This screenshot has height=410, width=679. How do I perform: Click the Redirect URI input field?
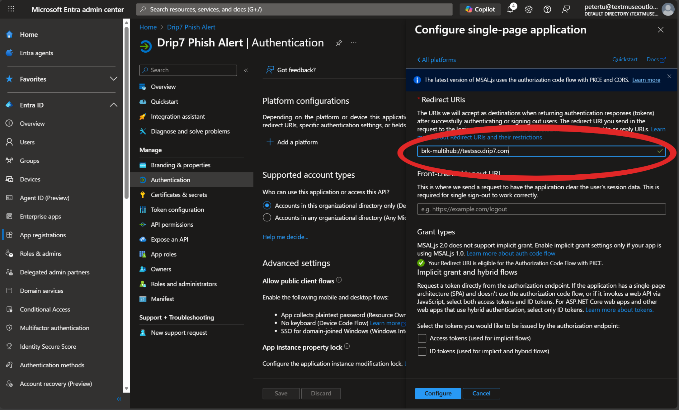[x=541, y=151]
